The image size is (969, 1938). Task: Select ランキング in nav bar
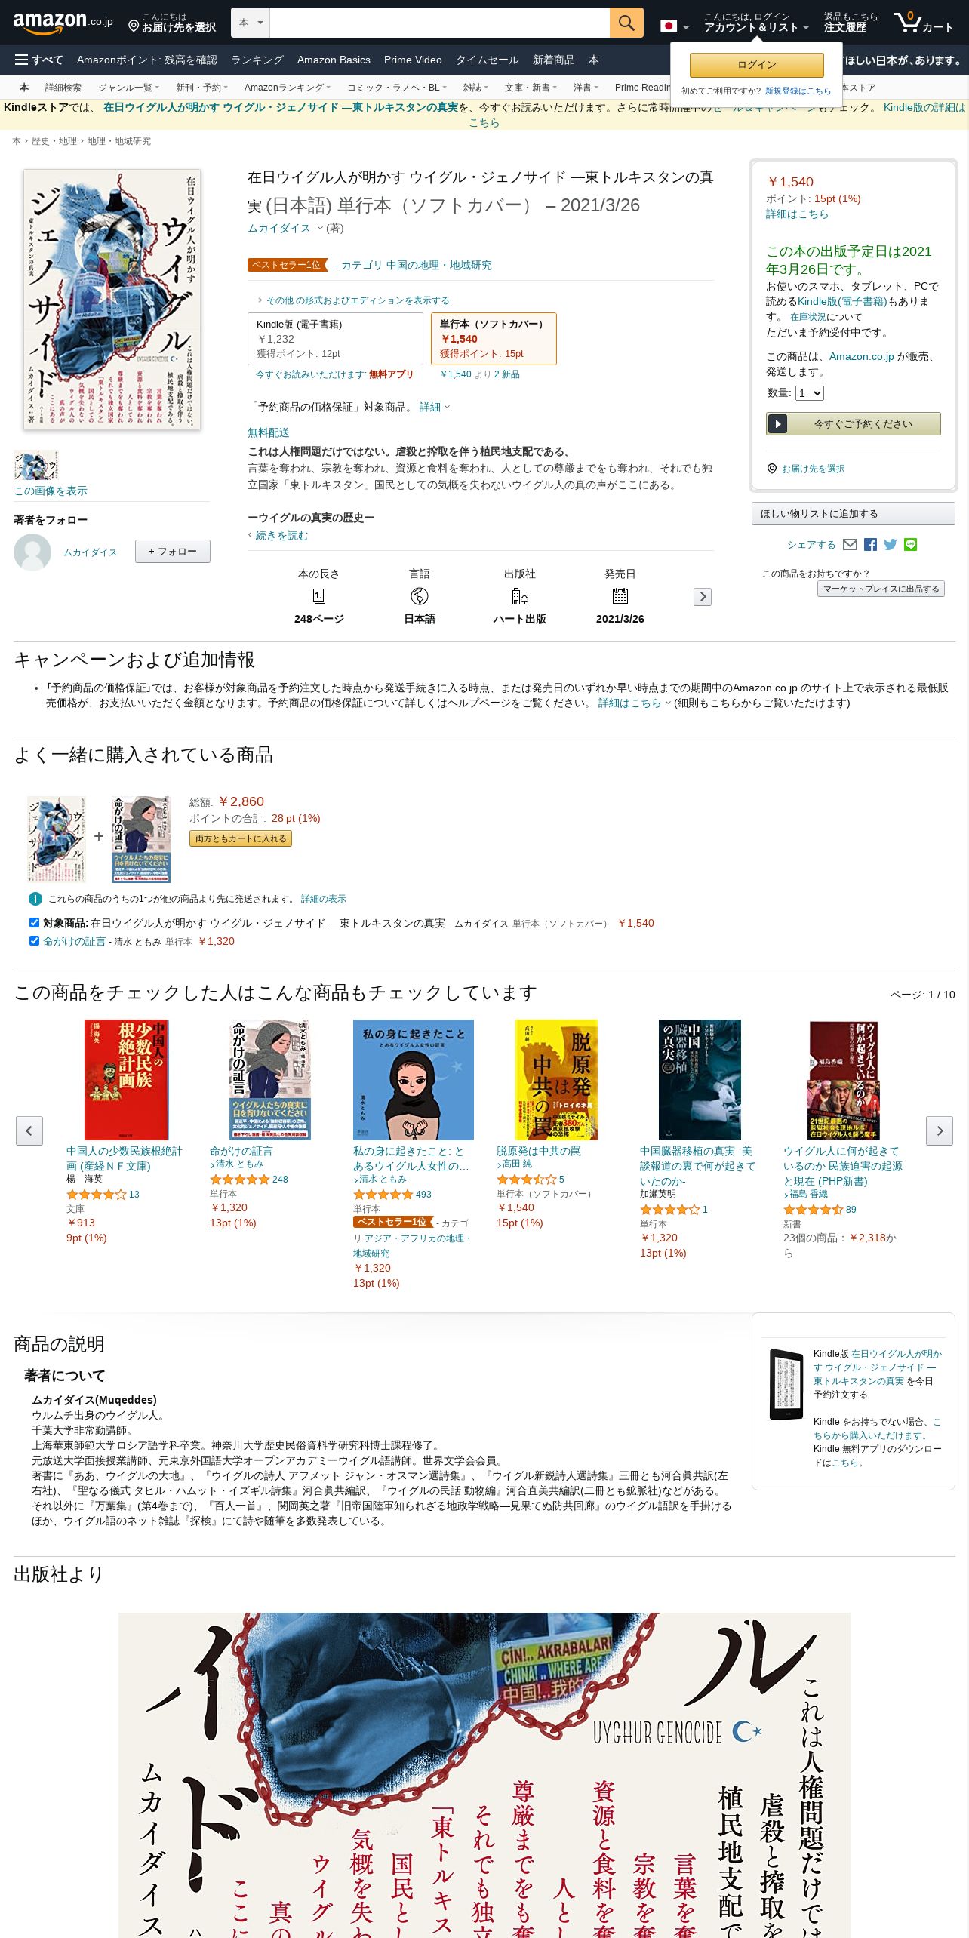click(x=257, y=60)
